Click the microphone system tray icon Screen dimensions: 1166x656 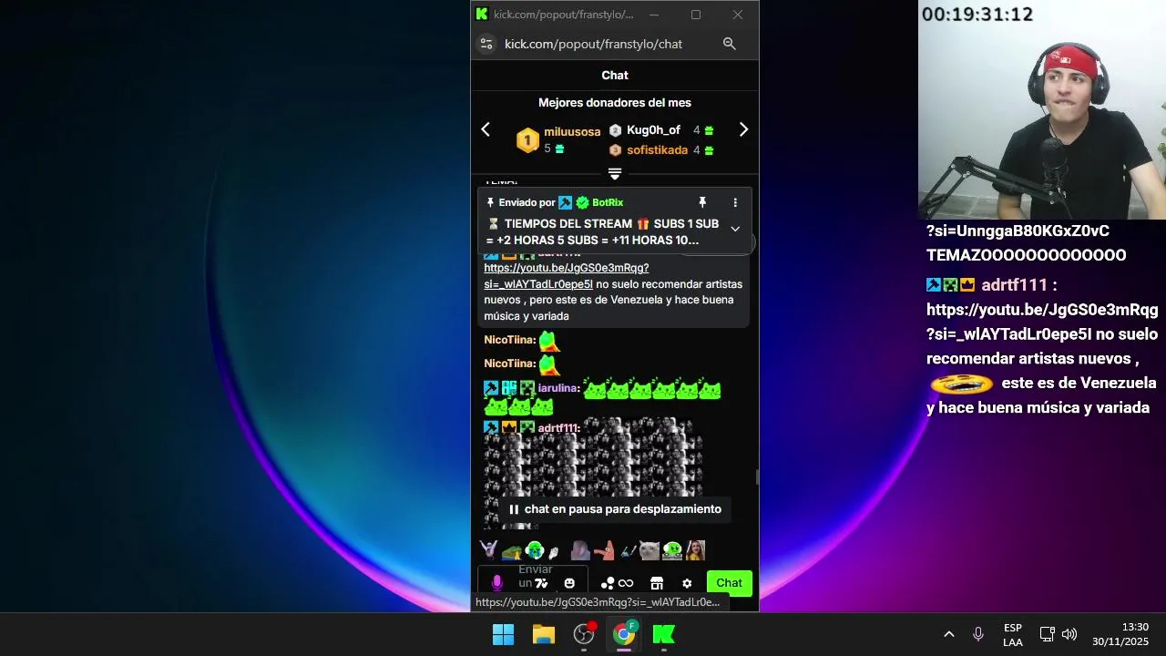(978, 634)
